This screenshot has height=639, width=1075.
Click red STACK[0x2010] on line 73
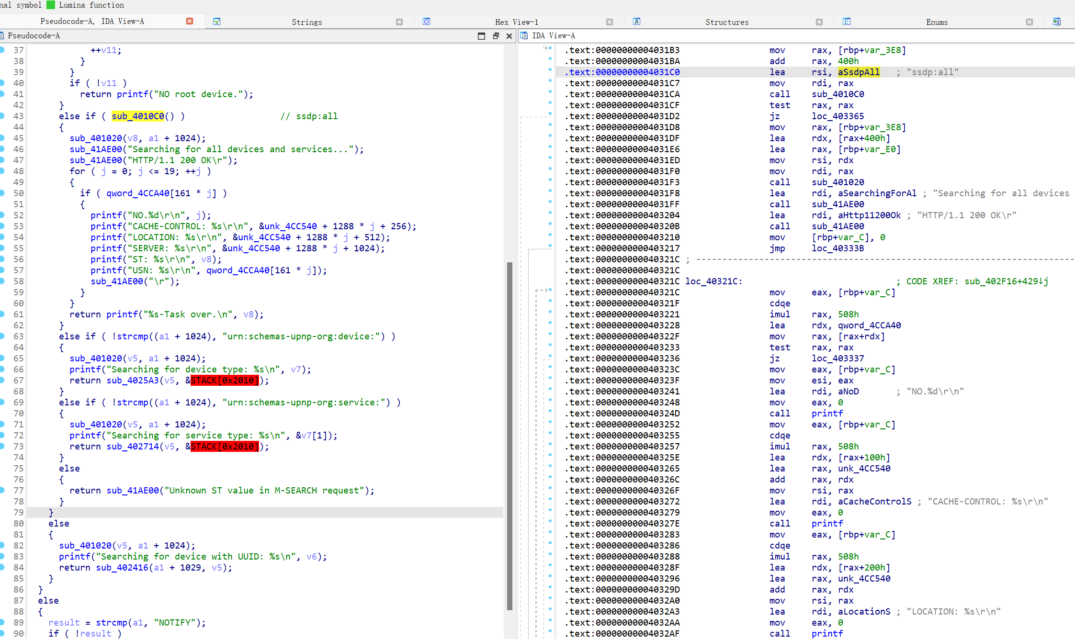point(225,446)
